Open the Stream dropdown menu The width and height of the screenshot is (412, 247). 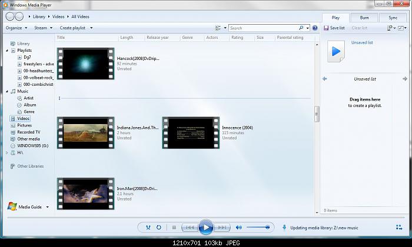point(44,28)
